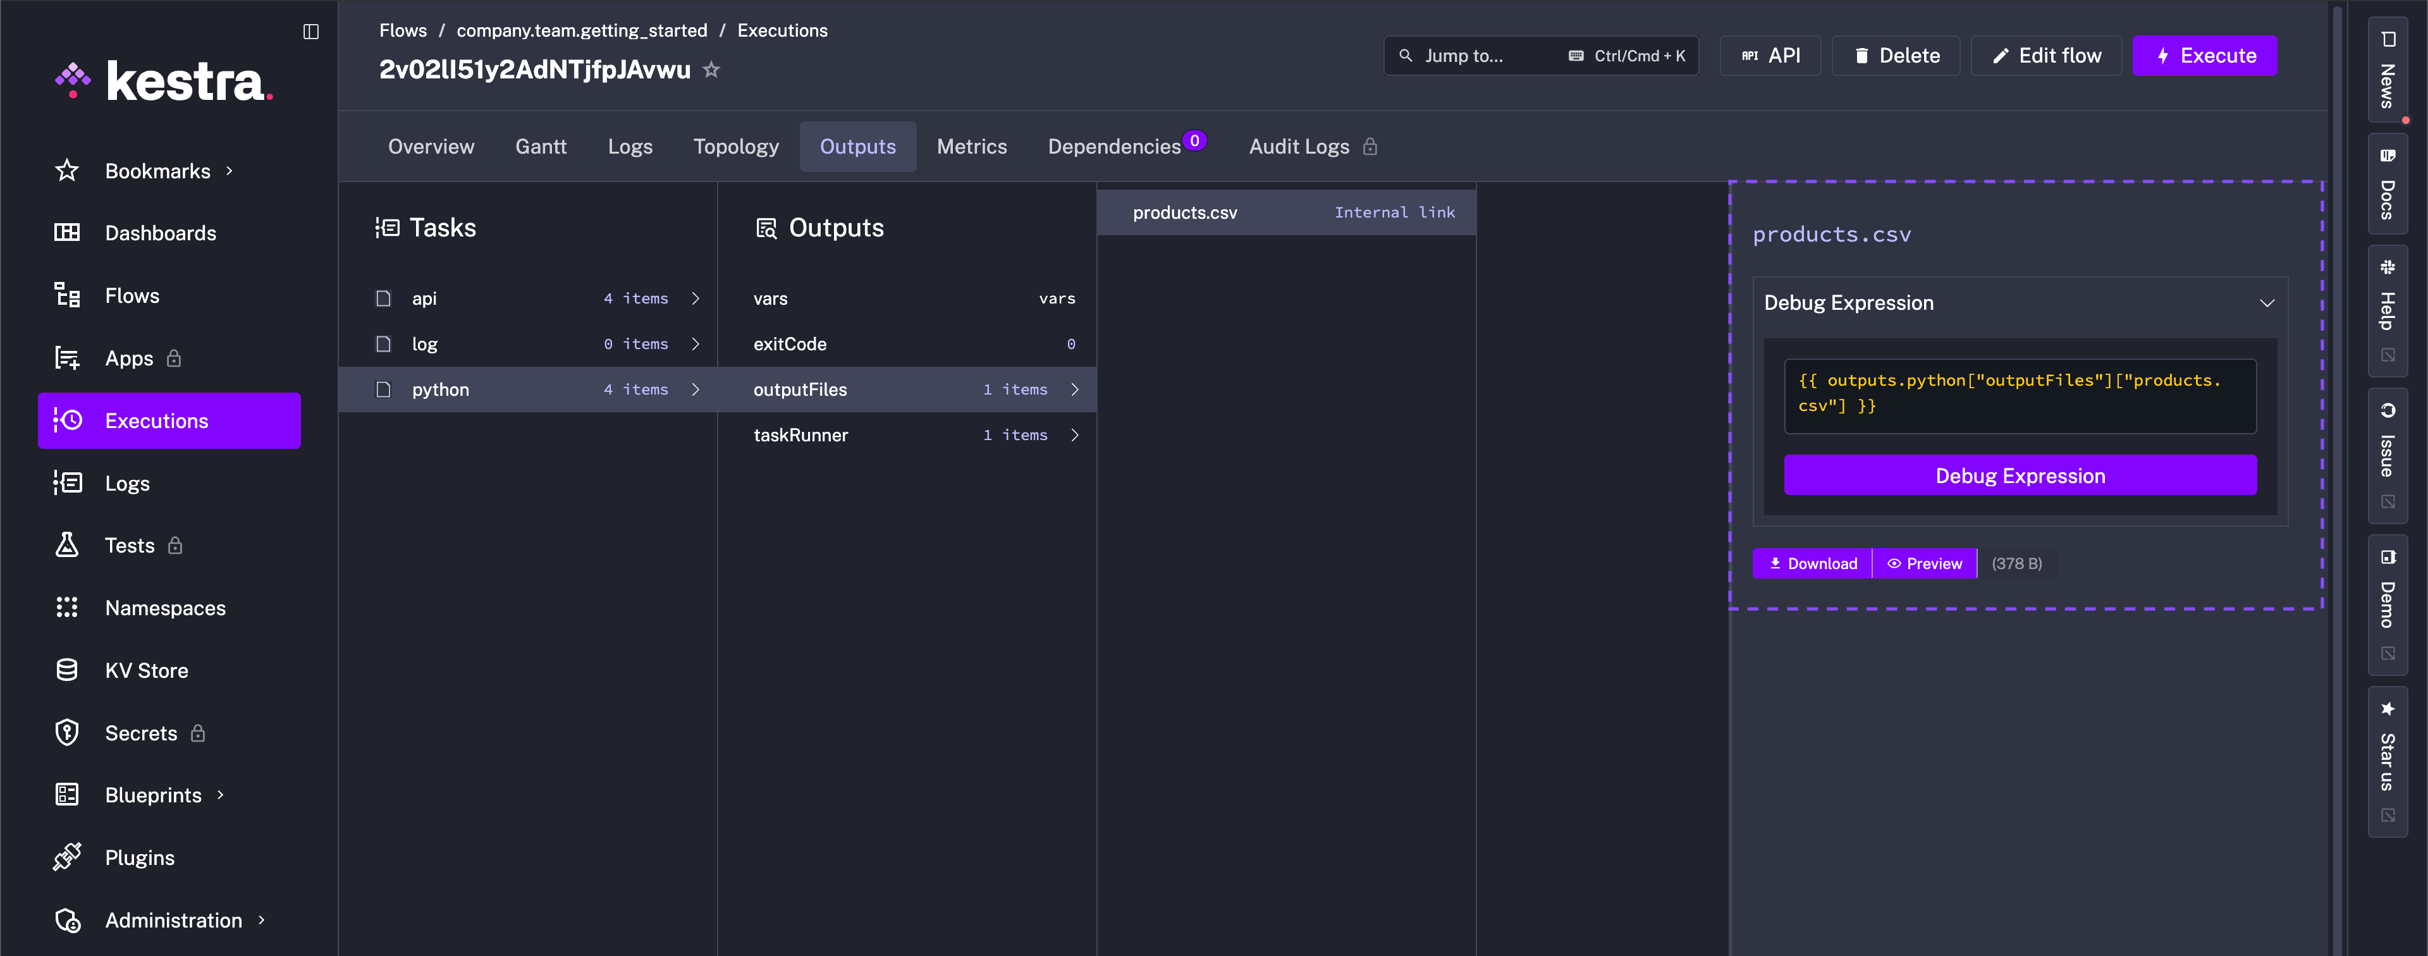This screenshot has width=2428, height=956.
Task: Open the Plugins page
Action: 140,857
